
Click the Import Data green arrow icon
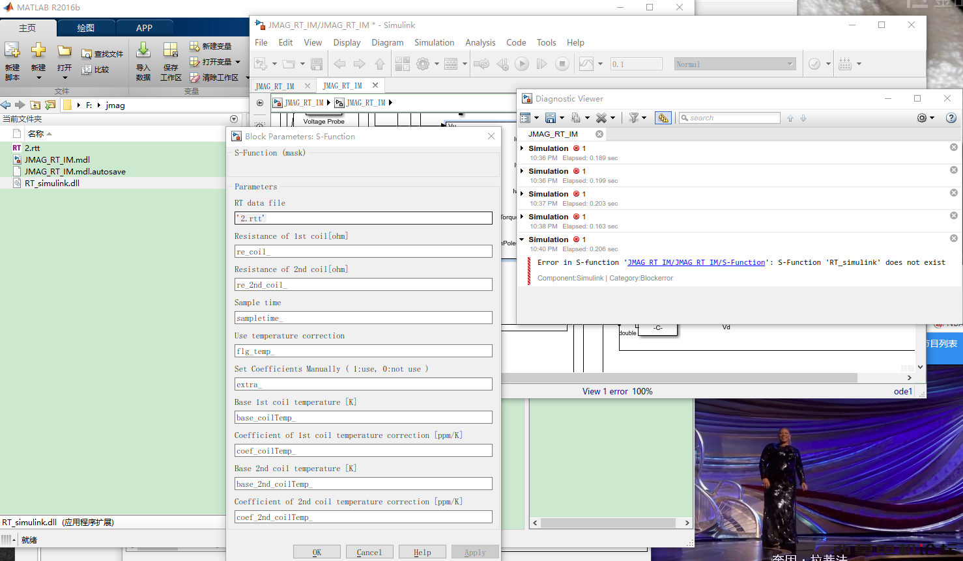point(143,50)
